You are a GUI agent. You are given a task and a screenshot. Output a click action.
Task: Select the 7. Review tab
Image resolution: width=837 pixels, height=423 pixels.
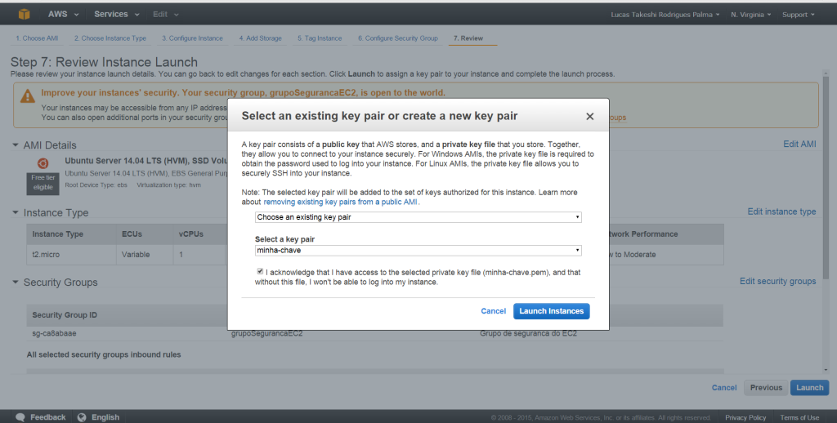point(468,38)
